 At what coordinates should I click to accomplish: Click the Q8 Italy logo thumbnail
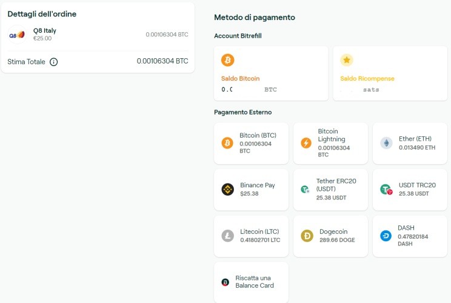17,35
